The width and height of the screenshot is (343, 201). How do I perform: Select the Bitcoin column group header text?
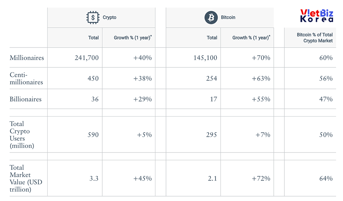pos(228,17)
